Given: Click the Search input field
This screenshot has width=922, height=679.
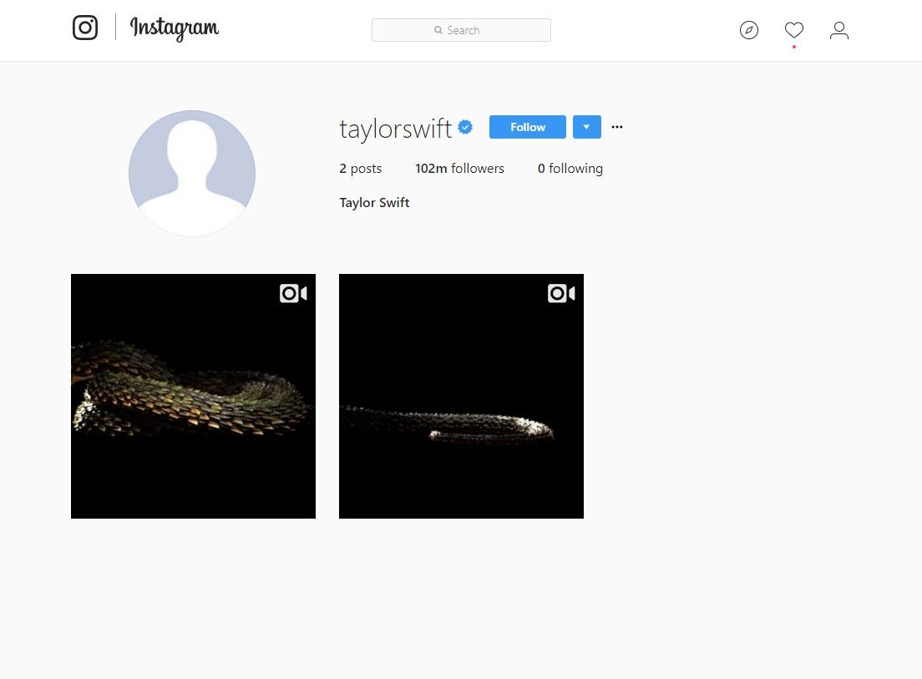Looking at the screenshot, I should click(461, 30).
